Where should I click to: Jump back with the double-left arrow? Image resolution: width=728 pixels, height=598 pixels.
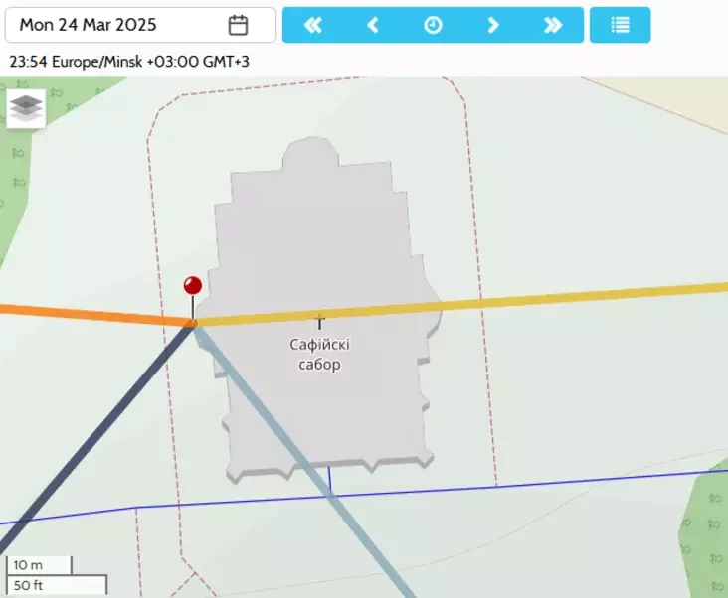pos(313,25)
